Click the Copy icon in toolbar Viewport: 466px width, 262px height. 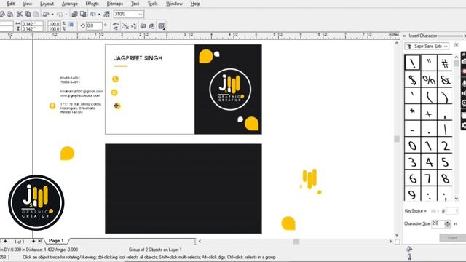point(28,14)
